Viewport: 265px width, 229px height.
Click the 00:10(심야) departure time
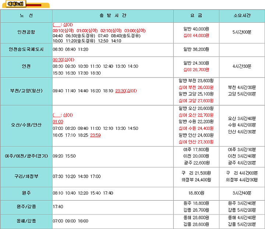point(63,31)
